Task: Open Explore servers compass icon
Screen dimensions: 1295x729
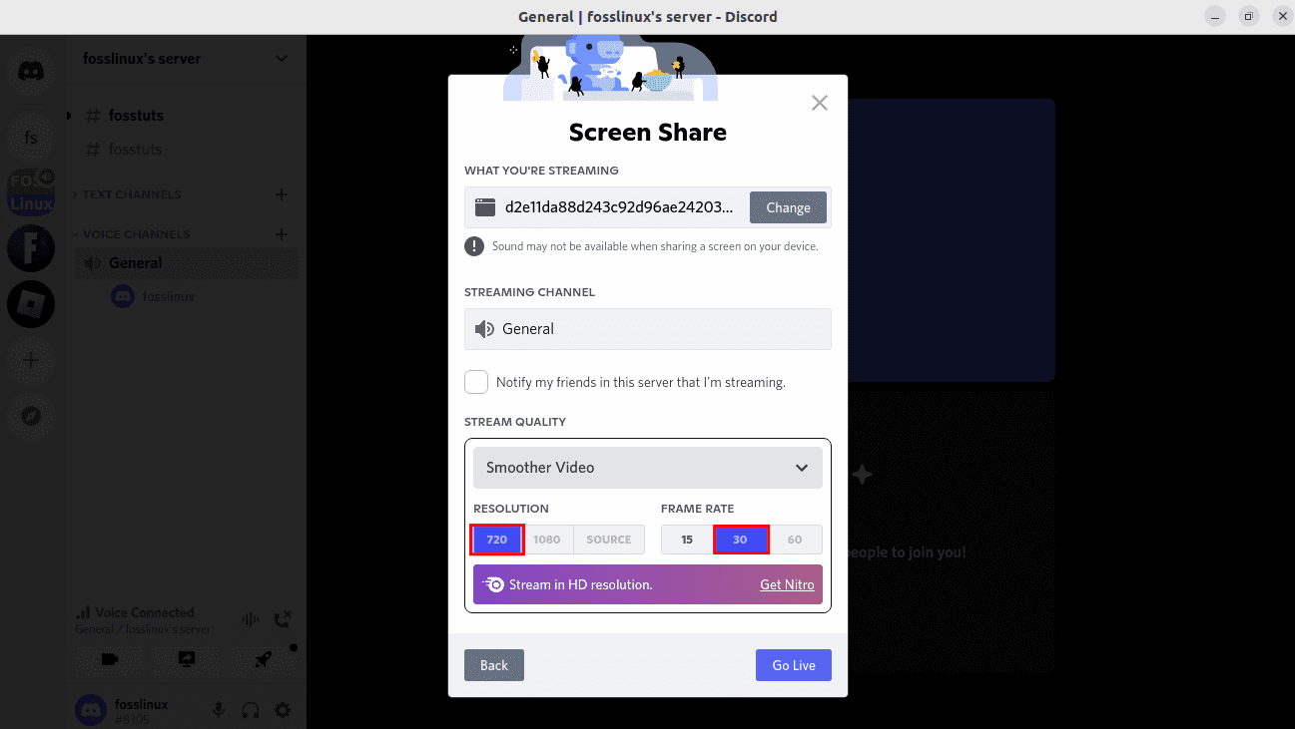Action: pyautogui.click(x=31, y=416)
